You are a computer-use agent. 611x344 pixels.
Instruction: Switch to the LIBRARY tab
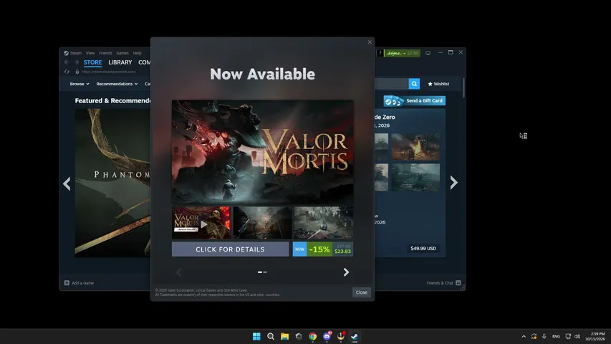pyautogui.click(x=120, y=62)
